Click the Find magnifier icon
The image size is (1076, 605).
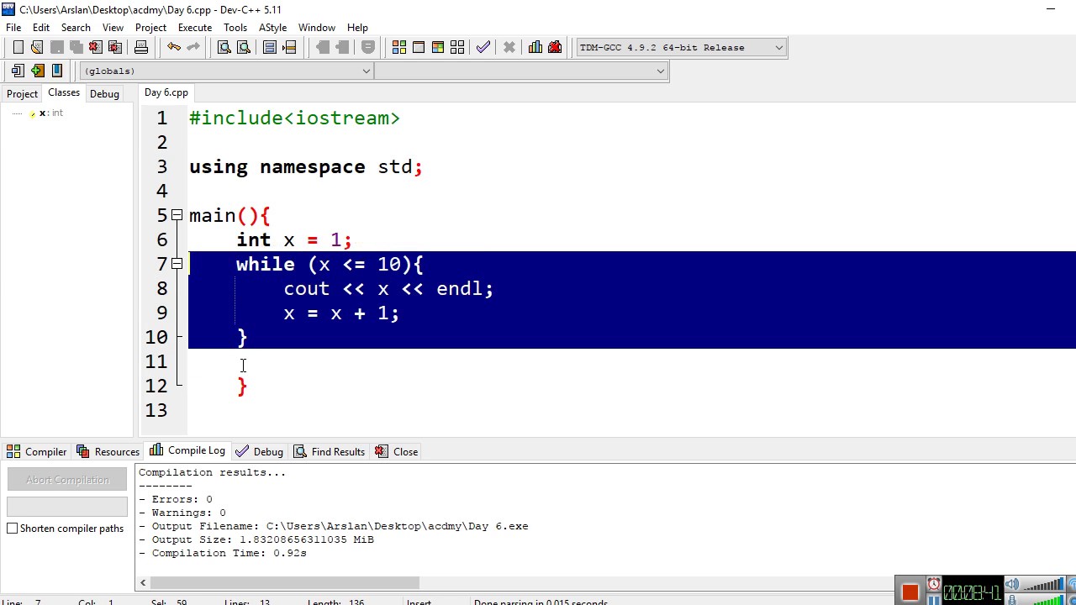[x=224, y=48]
